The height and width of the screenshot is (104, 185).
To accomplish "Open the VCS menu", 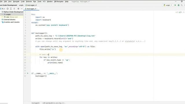I will pos(44,1).
